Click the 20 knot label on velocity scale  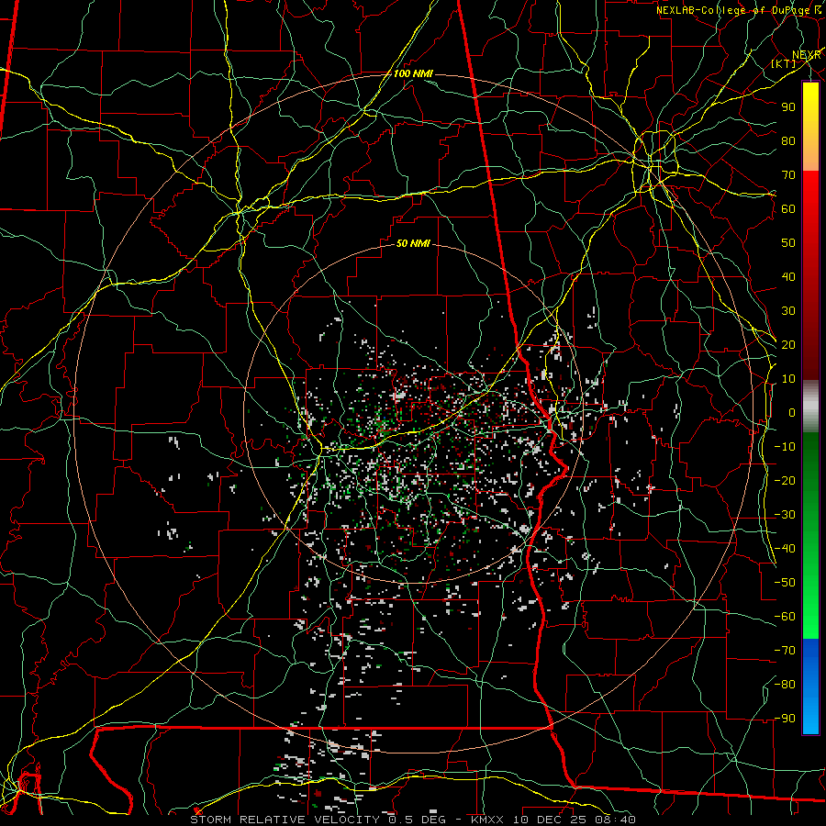(788, 345)
